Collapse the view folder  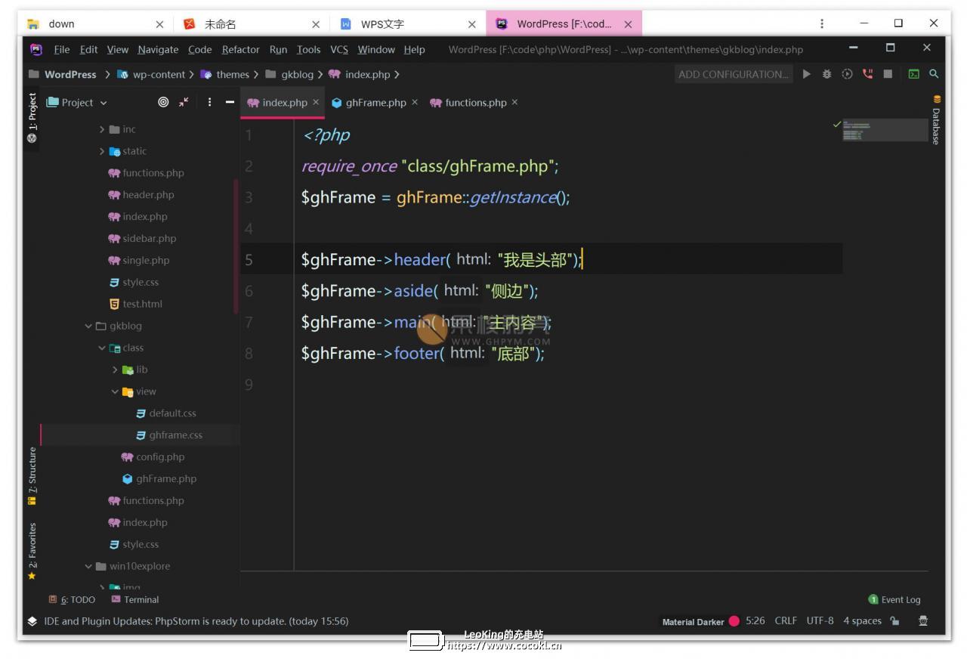[x=115, y=391]
